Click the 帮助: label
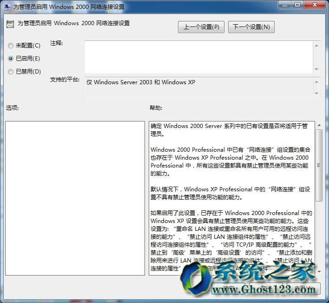 156,108
